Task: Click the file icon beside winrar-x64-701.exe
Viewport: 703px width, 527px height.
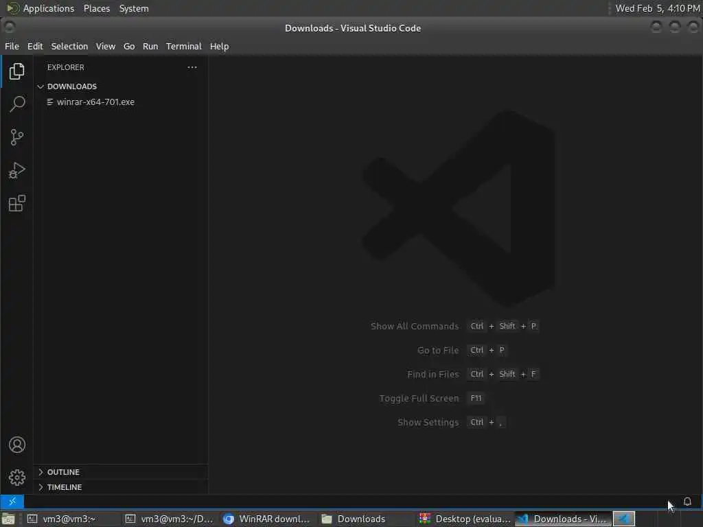Action: click(50, 102)
